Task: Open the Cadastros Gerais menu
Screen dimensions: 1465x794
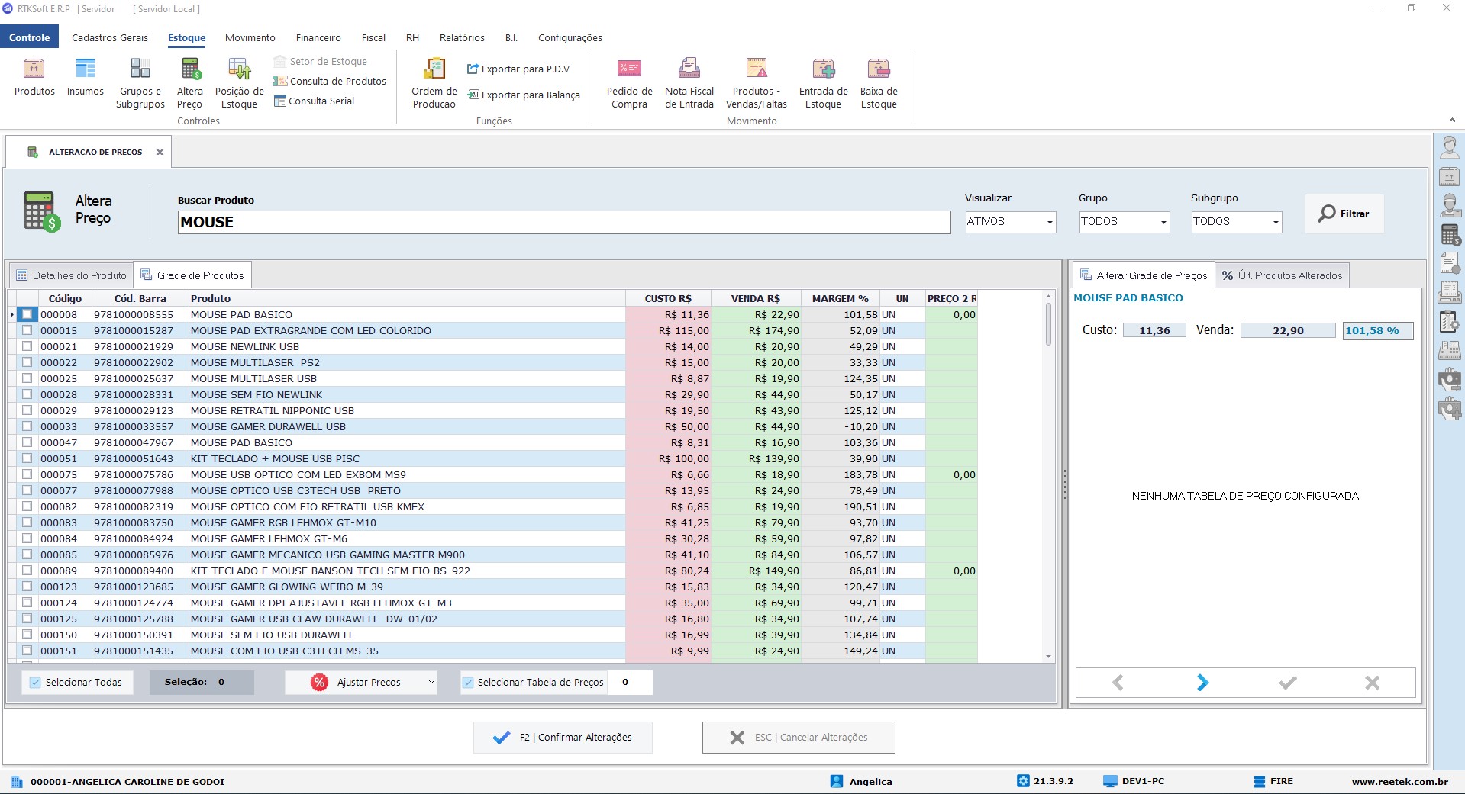Action: (x=110, y=37)
